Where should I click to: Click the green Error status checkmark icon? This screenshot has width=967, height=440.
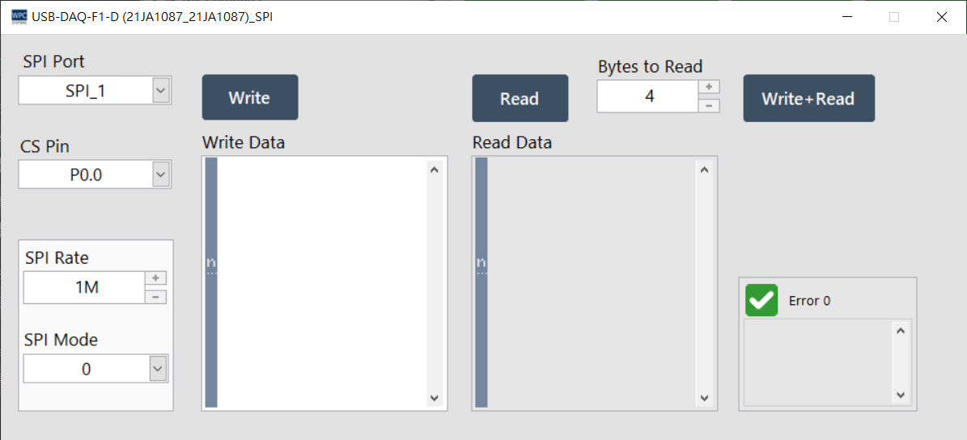761,300
